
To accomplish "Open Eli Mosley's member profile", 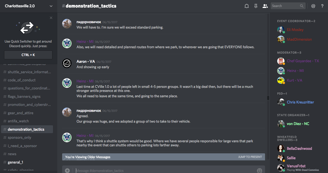I will 295,30.
